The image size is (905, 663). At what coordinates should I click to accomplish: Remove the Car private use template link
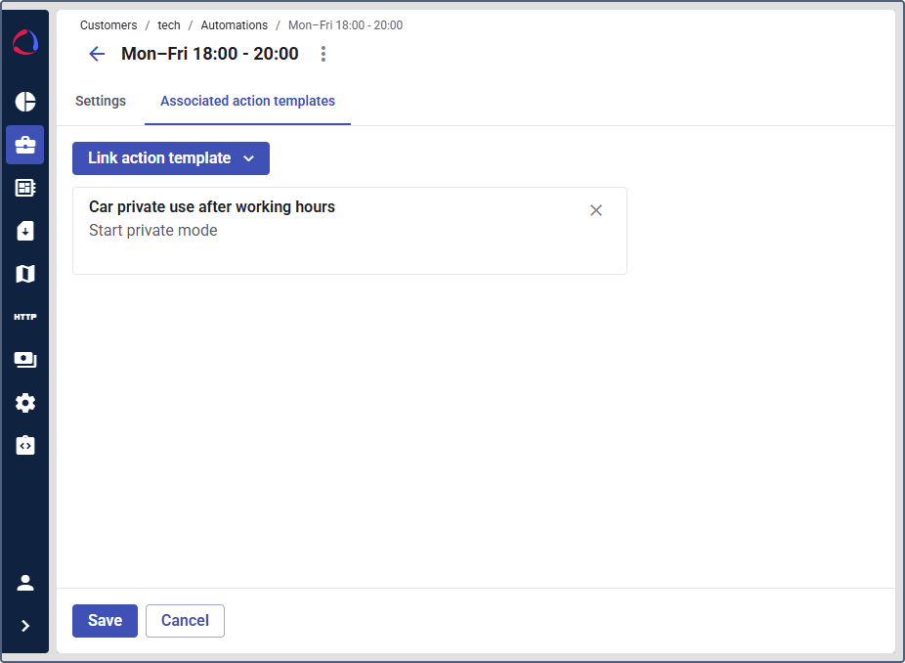pyautogui.click(x=596, y=209)
